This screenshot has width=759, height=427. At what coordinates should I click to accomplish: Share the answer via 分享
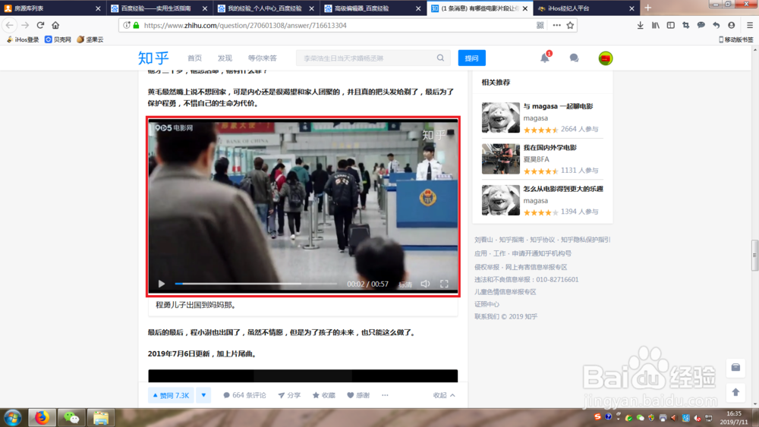coord(289,395)
